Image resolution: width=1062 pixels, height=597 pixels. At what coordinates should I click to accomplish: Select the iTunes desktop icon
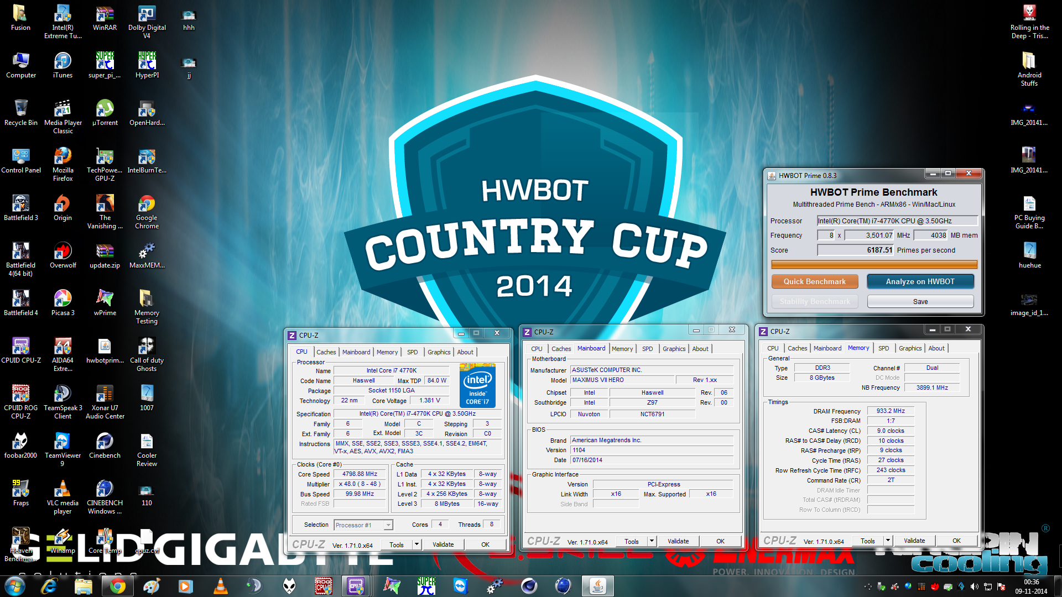tap(63, 65)
